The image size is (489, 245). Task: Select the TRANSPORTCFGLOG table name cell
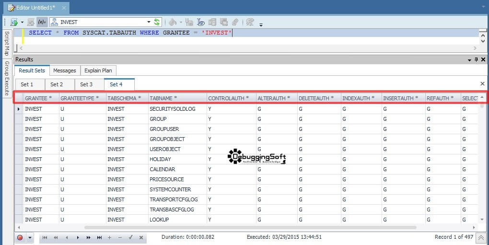[177, 199]
